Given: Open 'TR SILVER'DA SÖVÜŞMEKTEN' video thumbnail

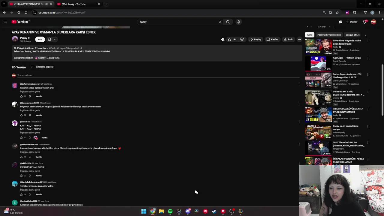Looking at the screenshot, I should pyautogui.click(x=318, y=115).
